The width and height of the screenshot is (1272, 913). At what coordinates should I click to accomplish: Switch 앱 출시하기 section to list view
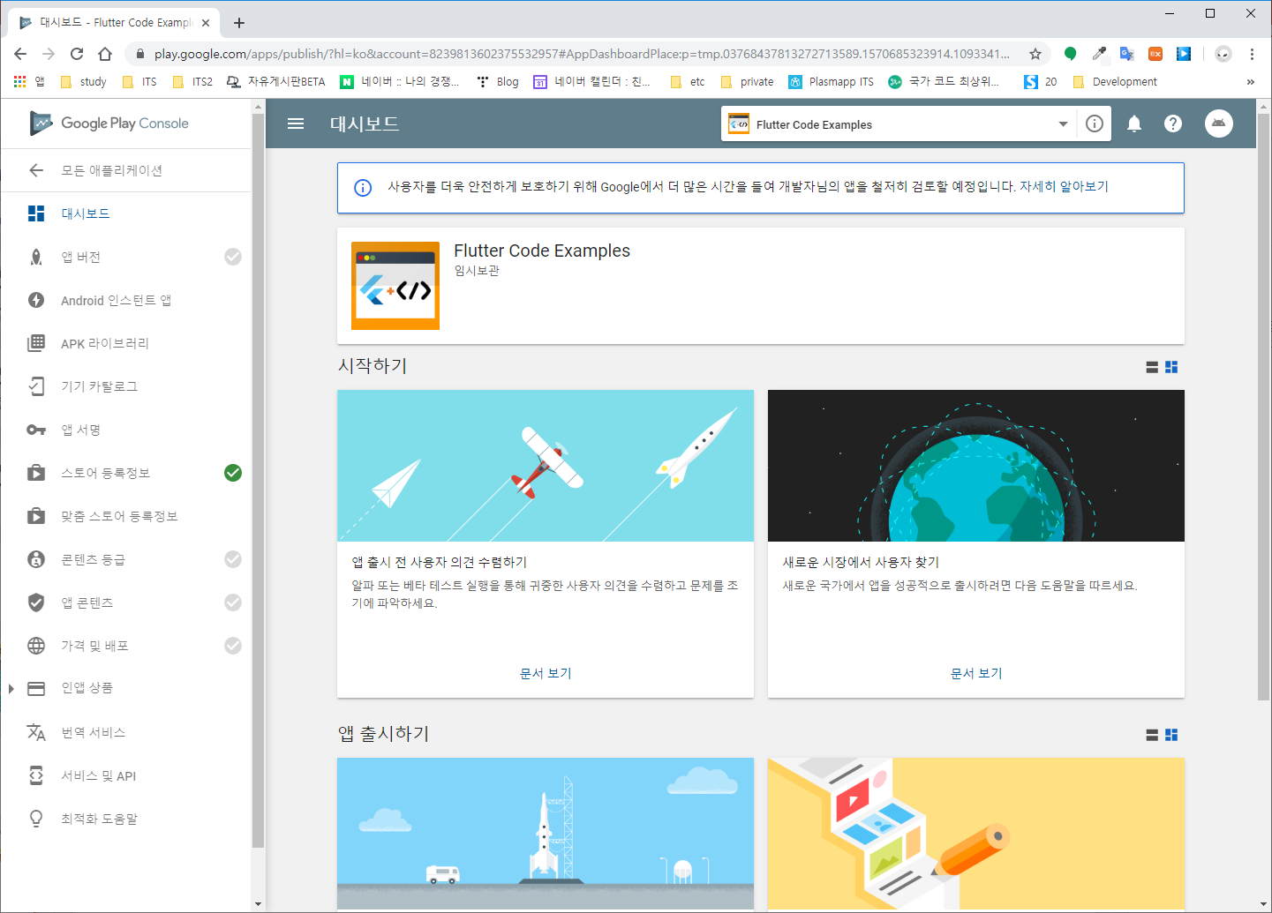(x=1152, y=735)
